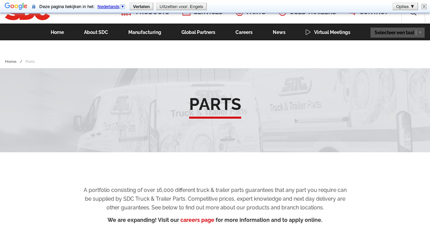Screen dimensions: 430x242
Task: Open the News menu item
Action: (279, 32)
